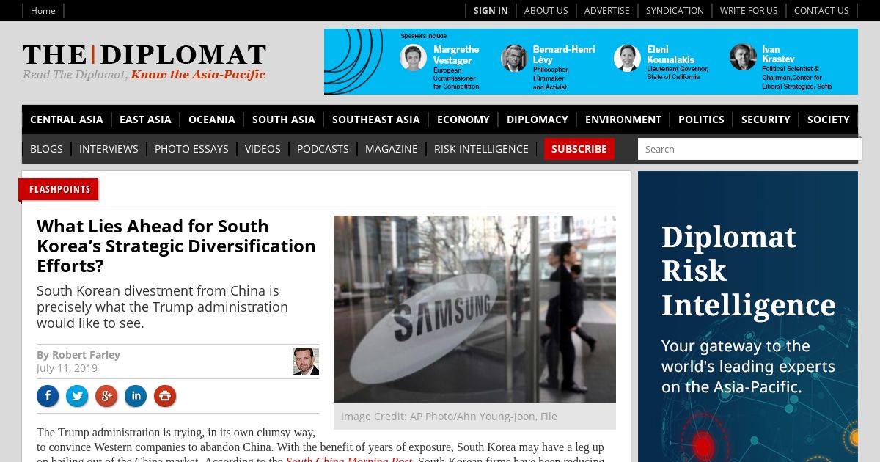Viewport: 880px width, 462px height.
Task: Open author Robert Farley's page
Action: point(86,355)
